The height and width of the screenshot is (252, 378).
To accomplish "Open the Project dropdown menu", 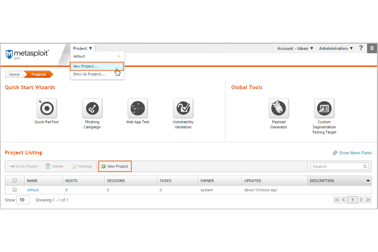I will coord(82,48).
